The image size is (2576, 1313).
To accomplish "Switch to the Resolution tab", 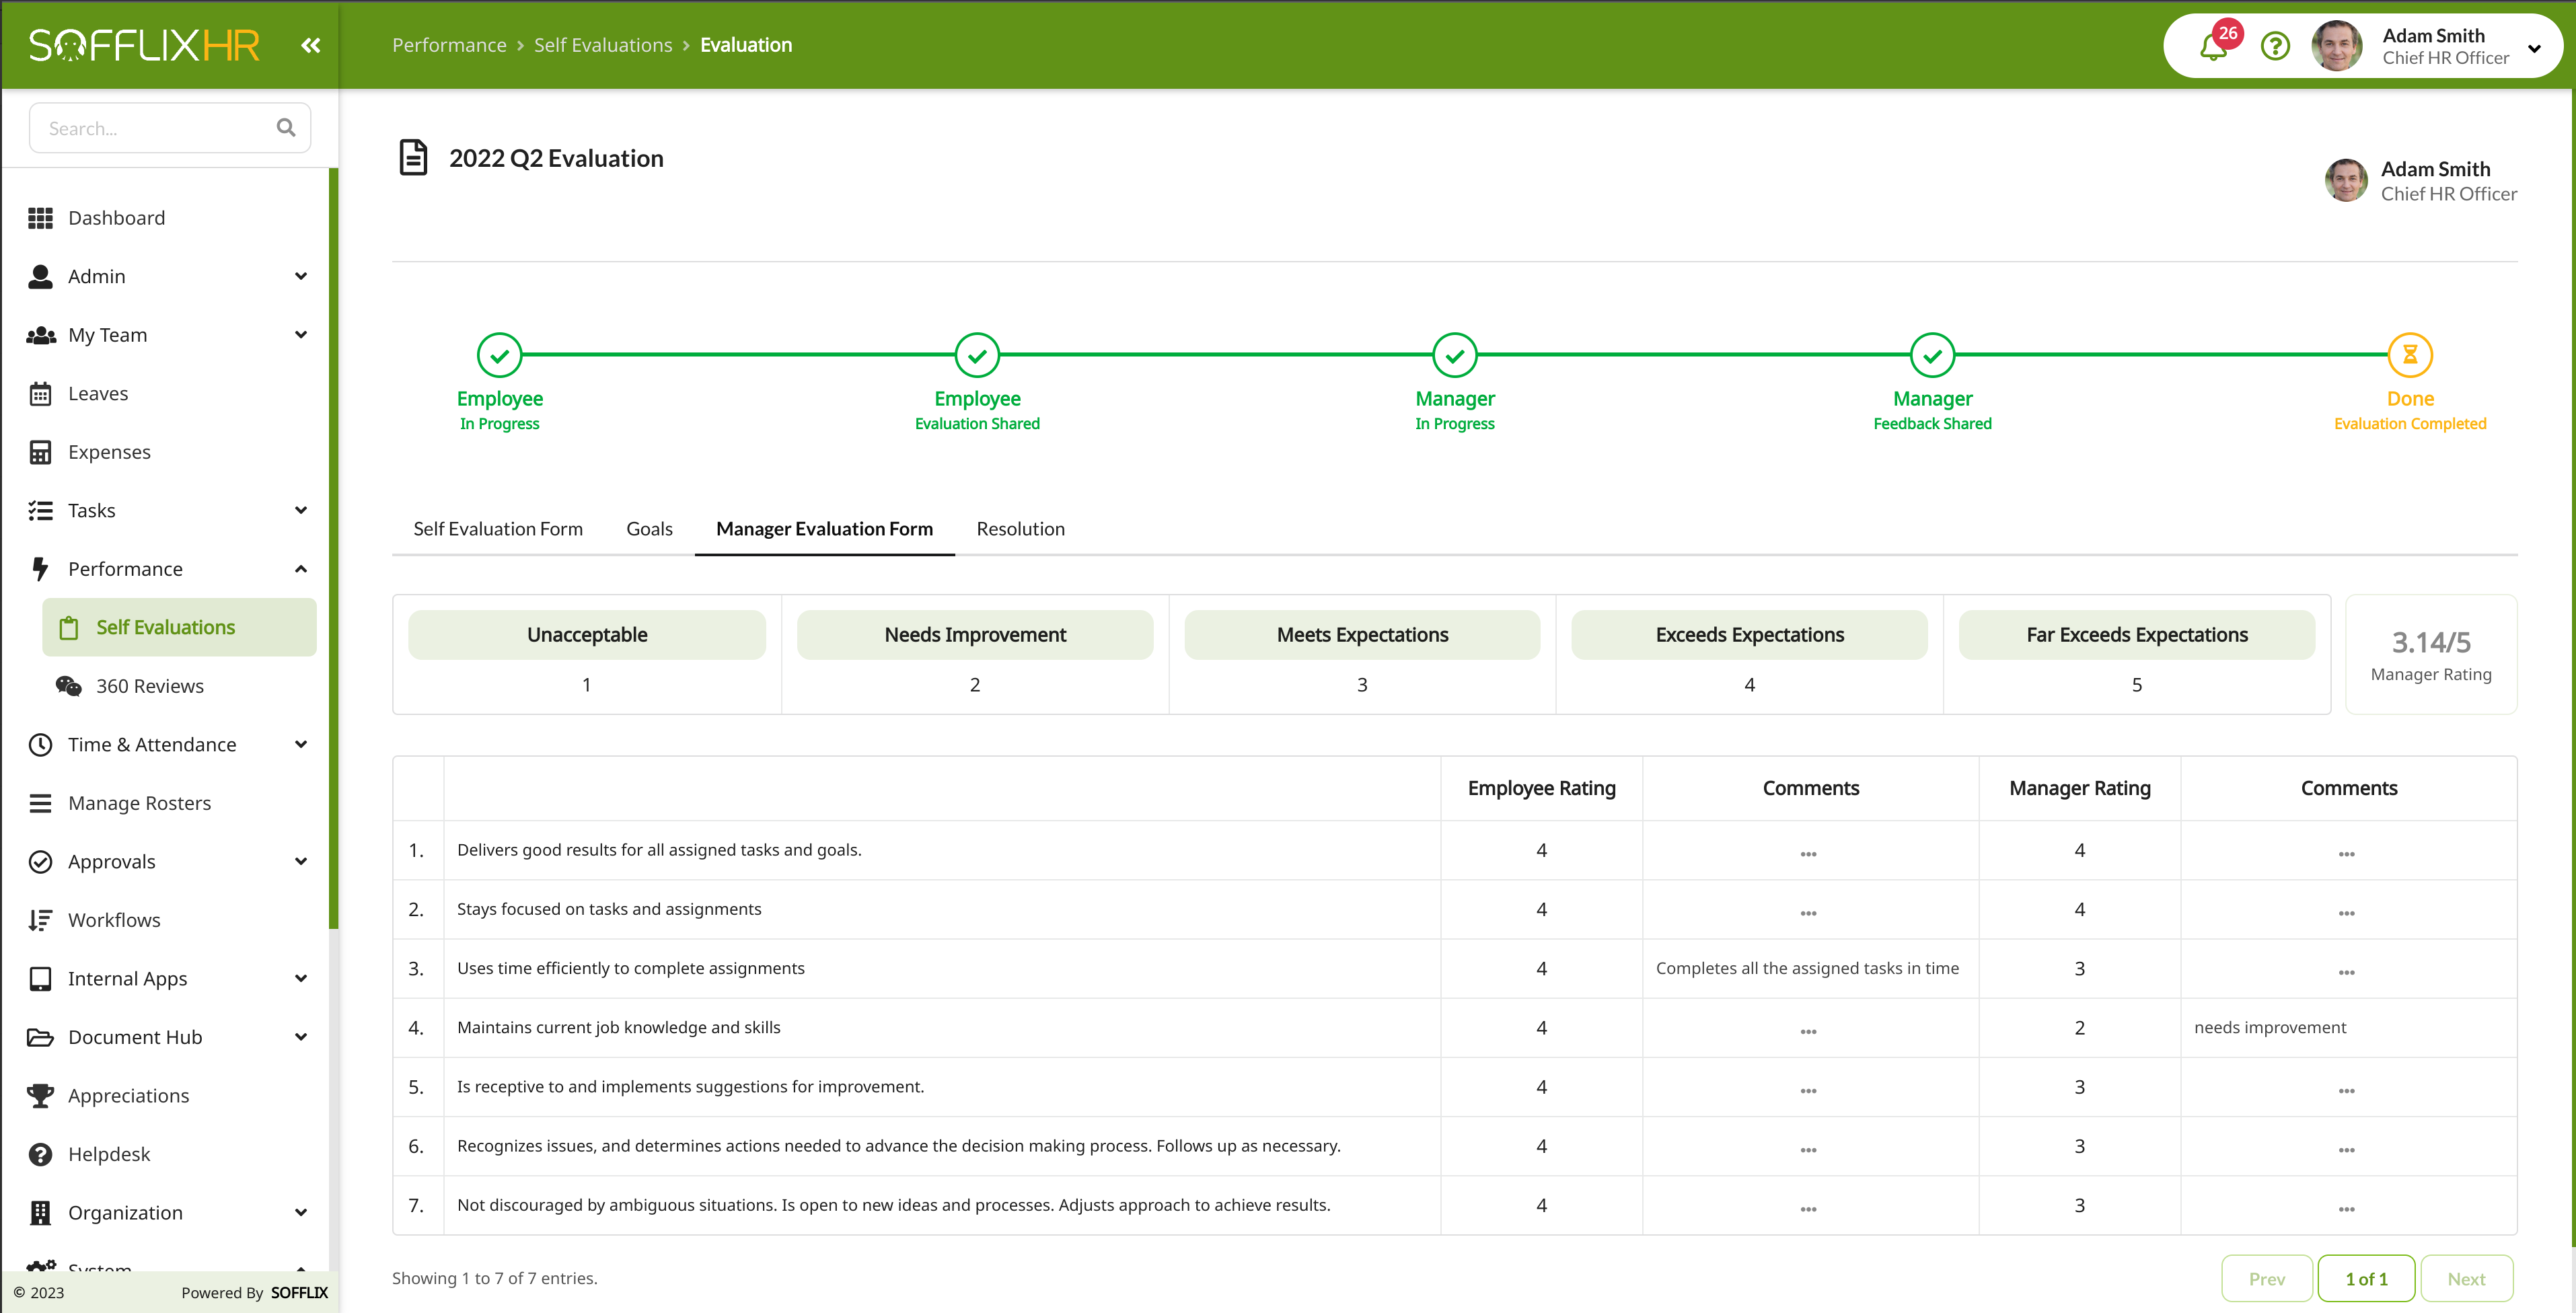I will (x=1020, y=529).
